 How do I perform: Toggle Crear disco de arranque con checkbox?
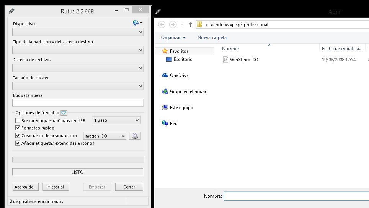(x=18, y=136)
